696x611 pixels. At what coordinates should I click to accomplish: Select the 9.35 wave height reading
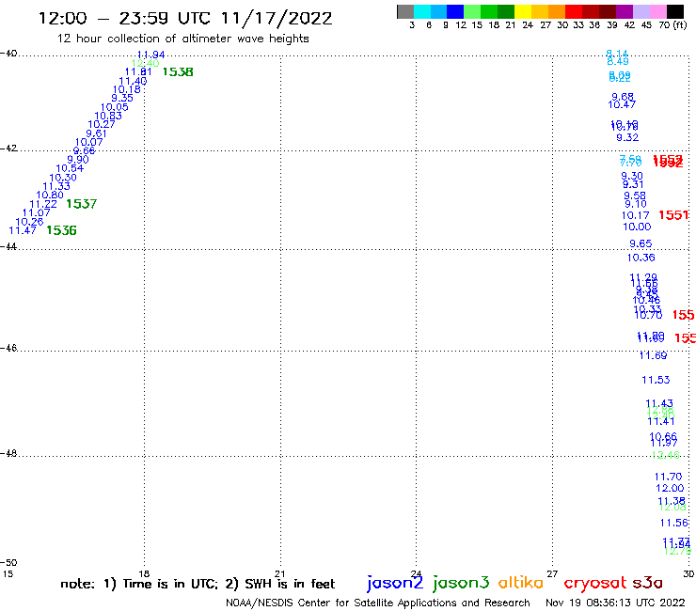122,98
